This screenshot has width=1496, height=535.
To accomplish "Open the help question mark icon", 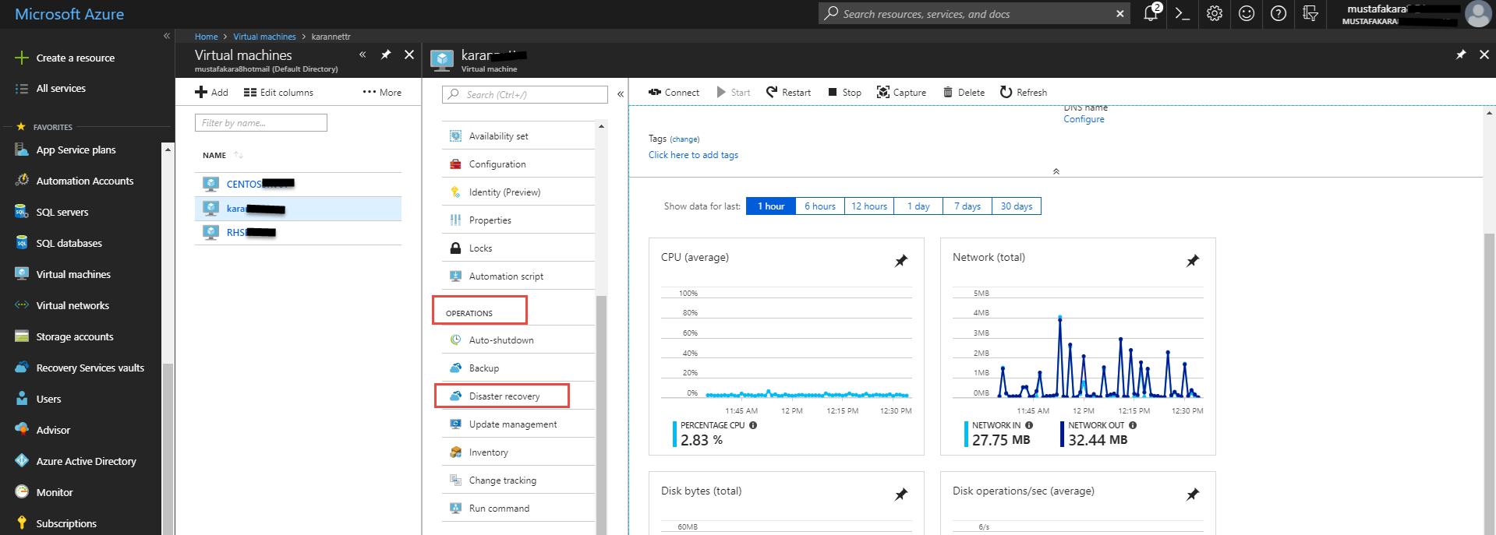I will [x=1278, y=14].
